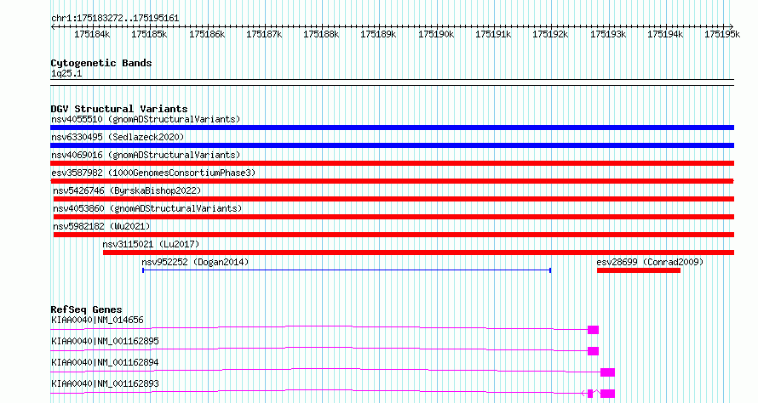Select the red nsv4069016 variant bar

[392, 163]
